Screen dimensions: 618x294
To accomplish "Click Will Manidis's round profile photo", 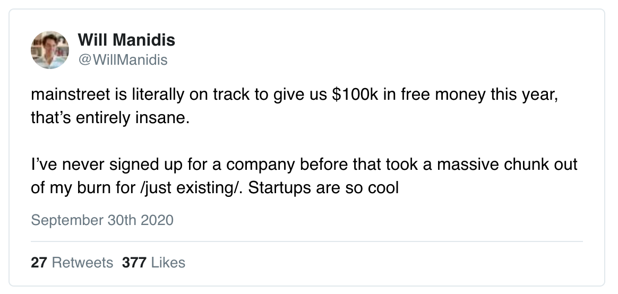I will [x=50, y=50].
